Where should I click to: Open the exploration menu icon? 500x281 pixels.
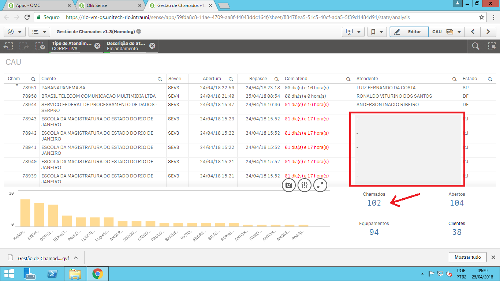[x=305, y=185]
